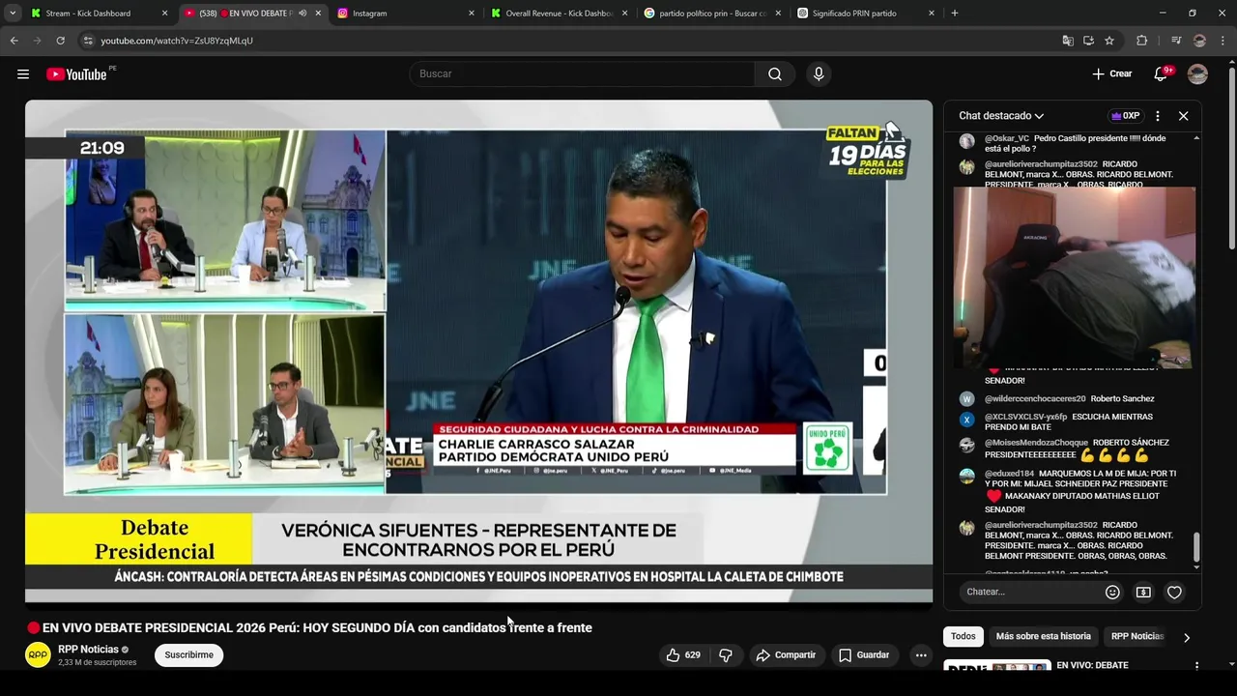Click the search magnifier button
The image size is (1237, 696).
click(x=775, y=74)
